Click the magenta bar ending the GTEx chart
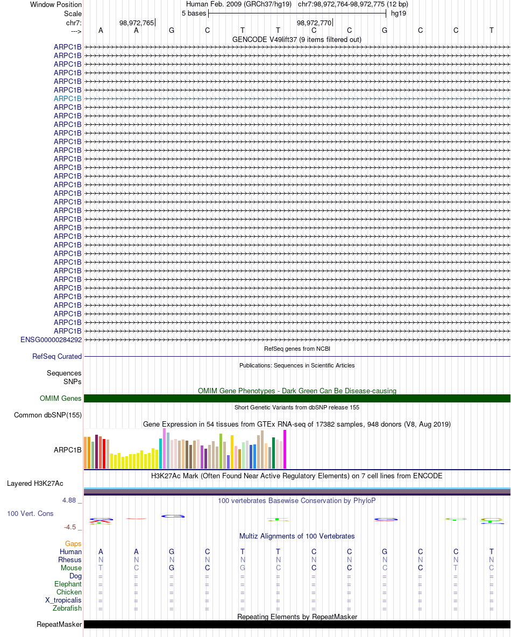The width and height of the screenshot is (511, 637). [285, 449]
